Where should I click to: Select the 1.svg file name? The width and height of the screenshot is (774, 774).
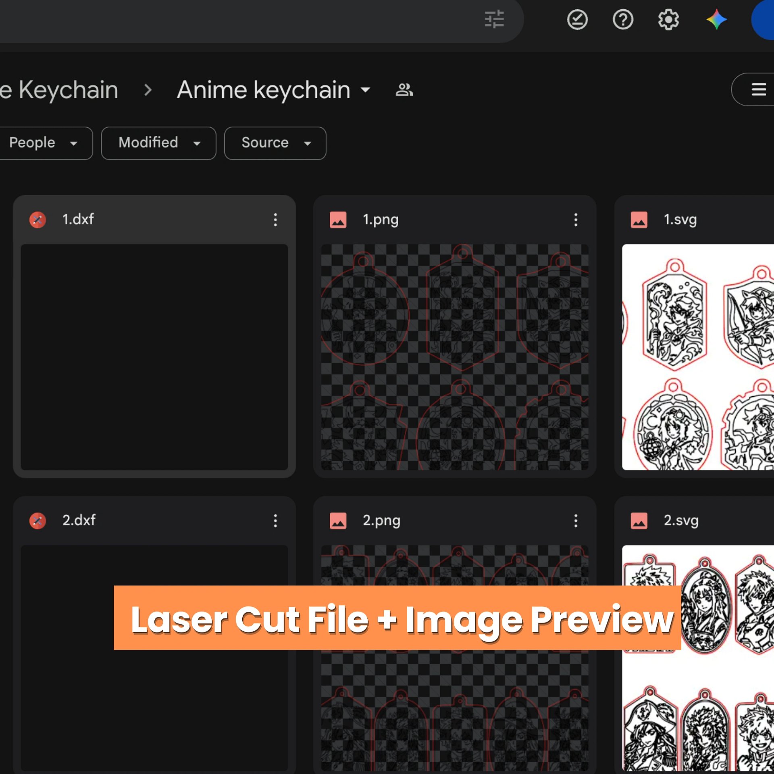(x=680, y=220)
